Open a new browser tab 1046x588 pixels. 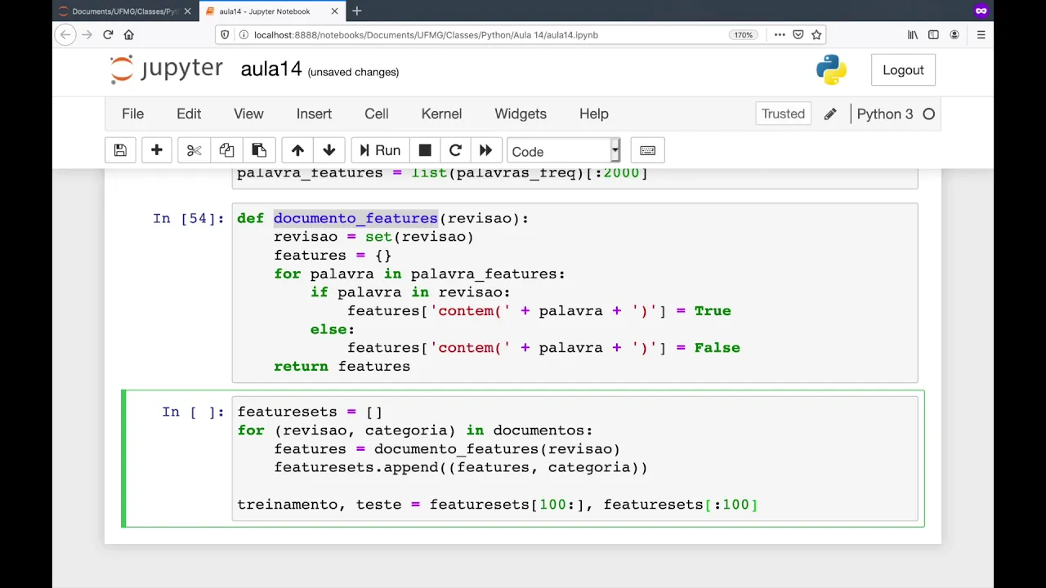[x=357, y=11]
